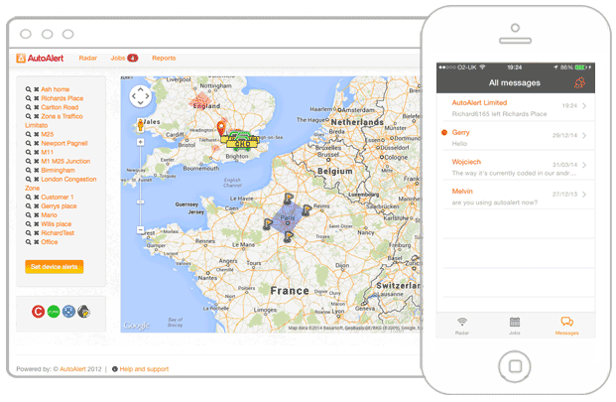The height and width of the screenshot is (402, 616).
Task: Click the AutoAlert logo
Action: pyautogui.click(x=40, y=59)
